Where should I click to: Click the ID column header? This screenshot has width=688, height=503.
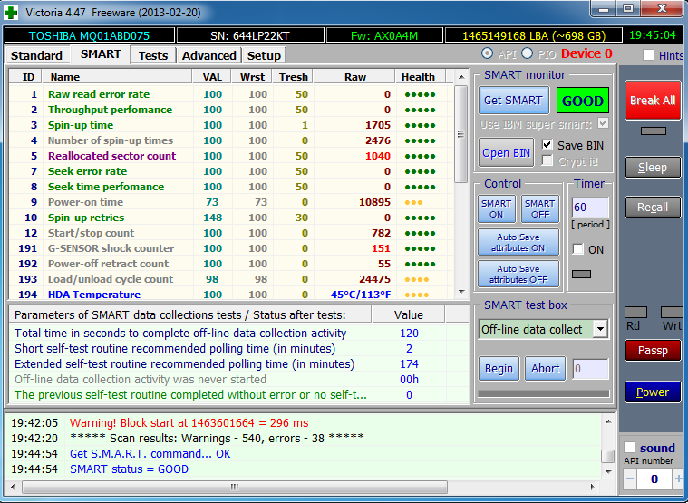[x=25, y=77]
